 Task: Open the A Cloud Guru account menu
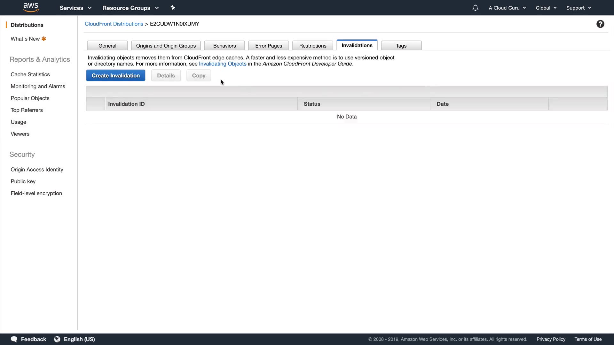(x=507, y=8)
